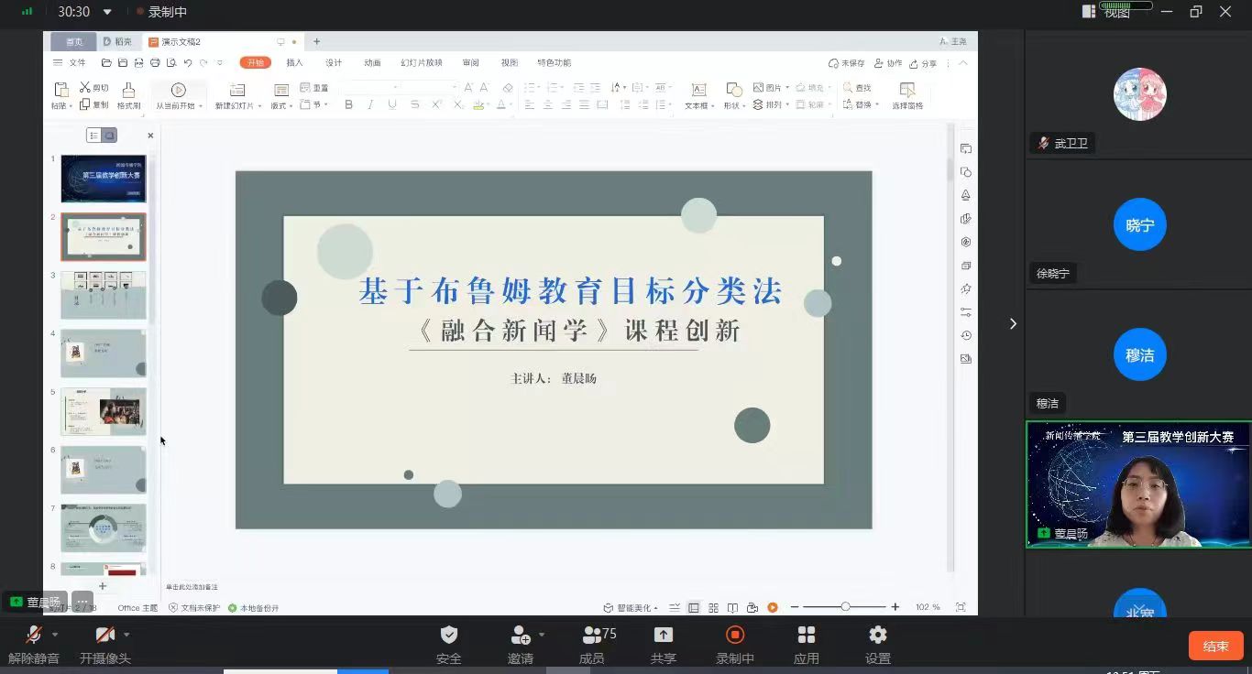Click the New Slide (新建幻灯片) icon
Screen dimensions: 1252x674
pyautogui.click(x=237, y=90)
